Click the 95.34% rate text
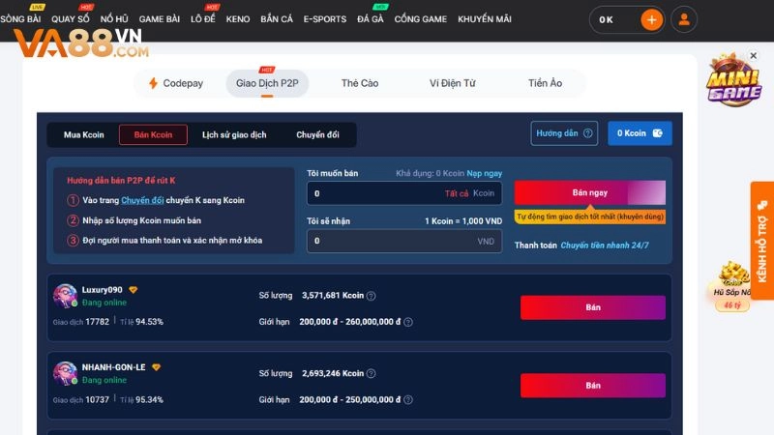 (x=150, y=399)
